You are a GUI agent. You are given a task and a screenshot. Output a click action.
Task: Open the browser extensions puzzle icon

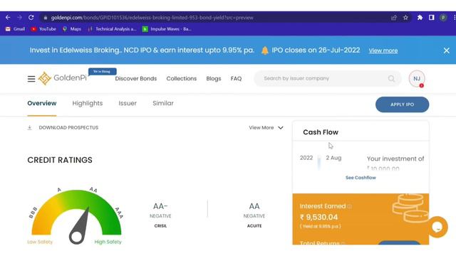[420, 18]
